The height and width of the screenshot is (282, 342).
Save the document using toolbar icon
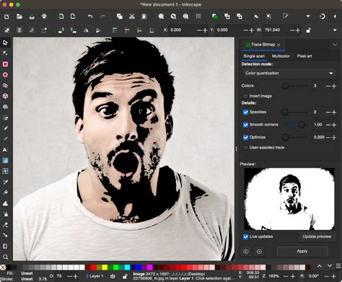pos(32,17)
